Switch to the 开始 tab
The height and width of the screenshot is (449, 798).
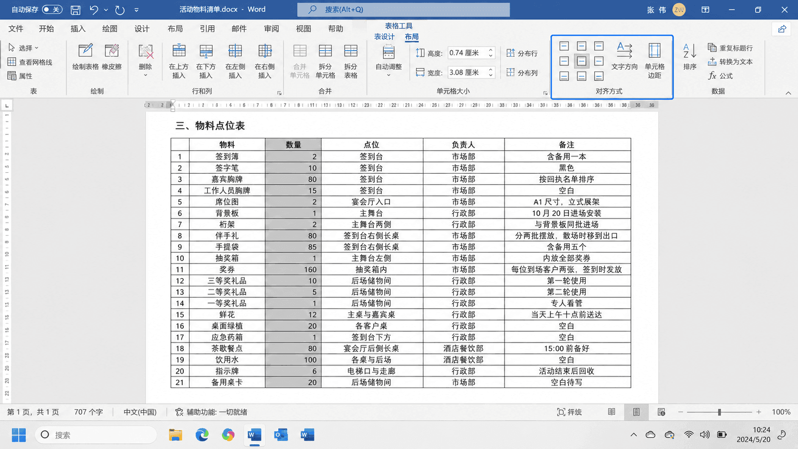click(46, 29)
